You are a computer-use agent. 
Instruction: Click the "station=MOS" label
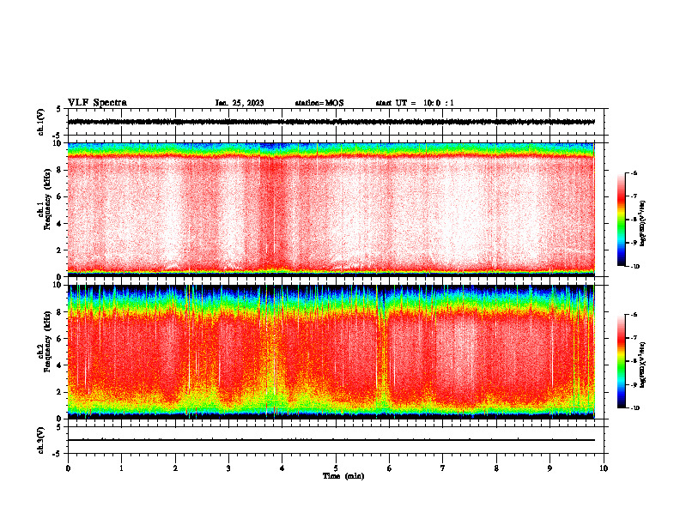[319, 103]
